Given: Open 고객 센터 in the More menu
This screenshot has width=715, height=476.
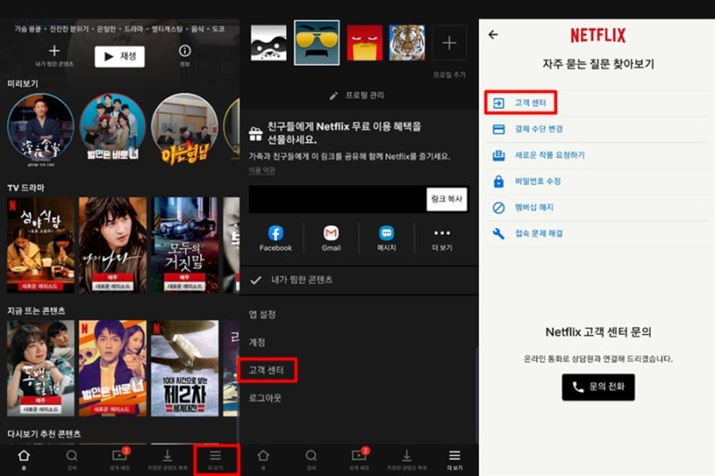Looking at the screenshot, I should point(266,370).
